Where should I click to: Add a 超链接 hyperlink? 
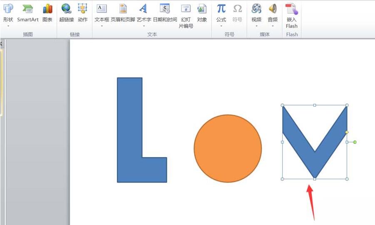pyautogui.click(x=67, y=13)
